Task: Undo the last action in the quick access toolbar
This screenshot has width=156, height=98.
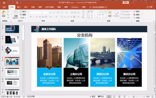Action: click(8, 3)
